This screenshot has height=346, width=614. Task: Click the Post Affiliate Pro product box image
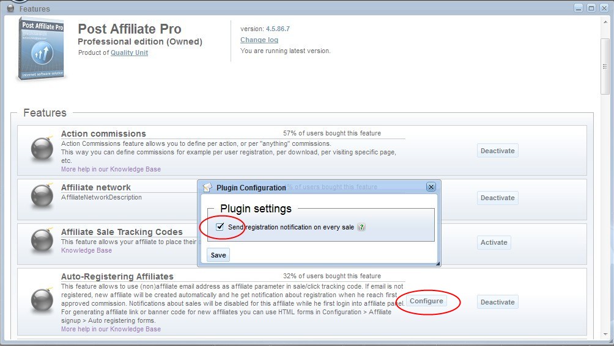41,49
